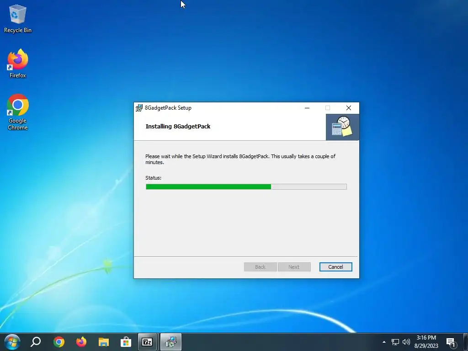
Task: Click the '8GadgetPack Setup' title text
Action: tap(168, 108)
